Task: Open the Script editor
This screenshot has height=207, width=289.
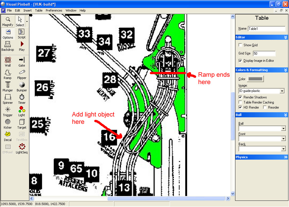Action: pyautogui.click(x=22, y=34)
